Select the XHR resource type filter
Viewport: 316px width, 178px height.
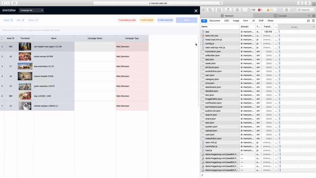pos(261,21)
